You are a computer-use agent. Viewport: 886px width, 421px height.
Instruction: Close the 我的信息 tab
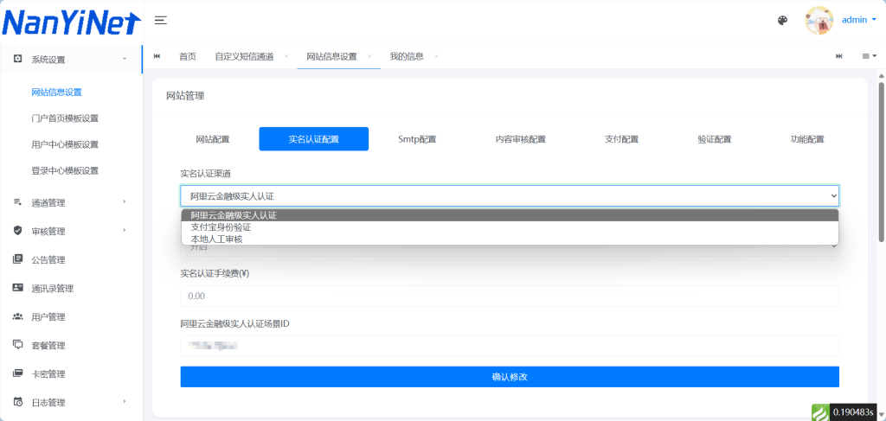coord(436,56)
